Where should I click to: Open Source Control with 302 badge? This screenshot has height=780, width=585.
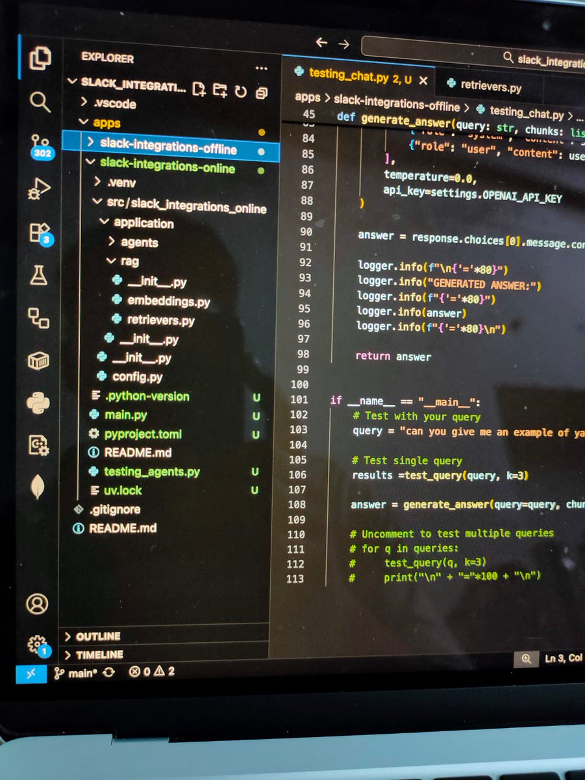[x=40, y=147]
